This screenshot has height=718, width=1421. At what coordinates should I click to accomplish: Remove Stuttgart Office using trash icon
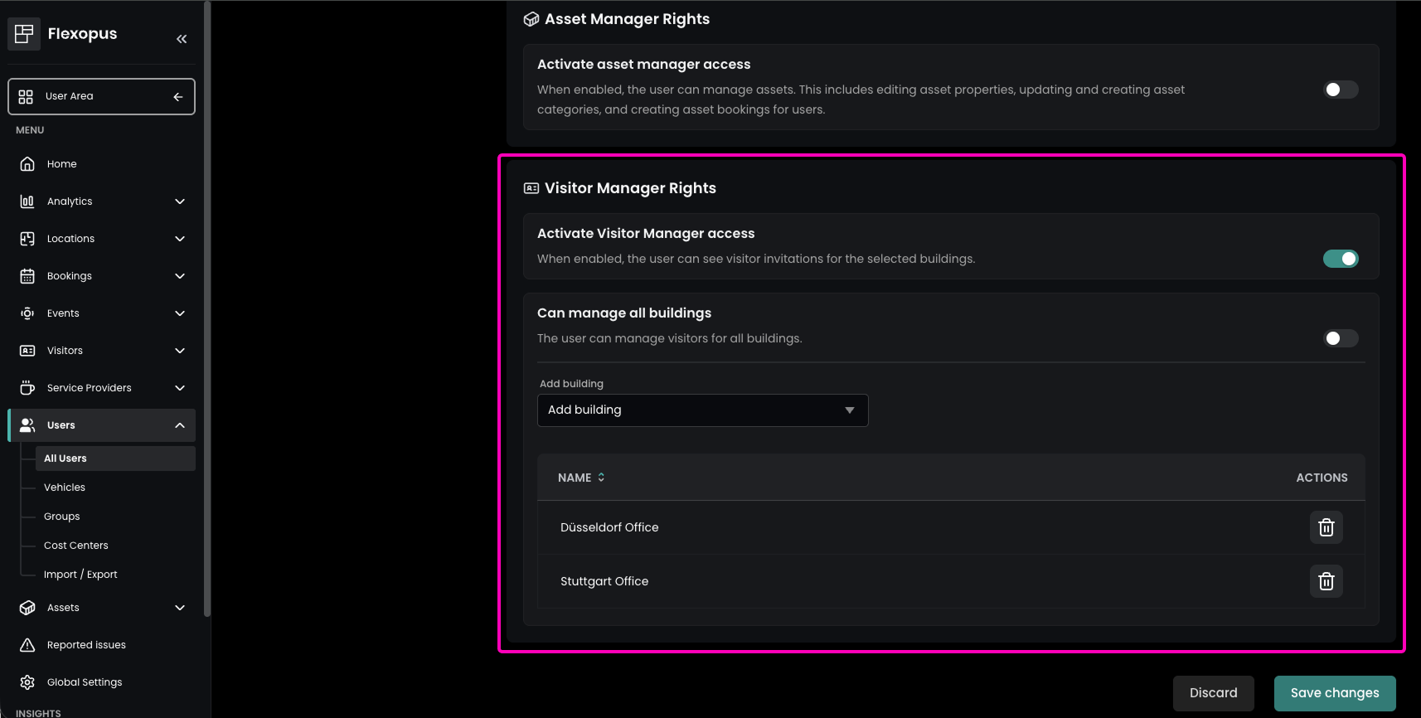(1326, 581)
